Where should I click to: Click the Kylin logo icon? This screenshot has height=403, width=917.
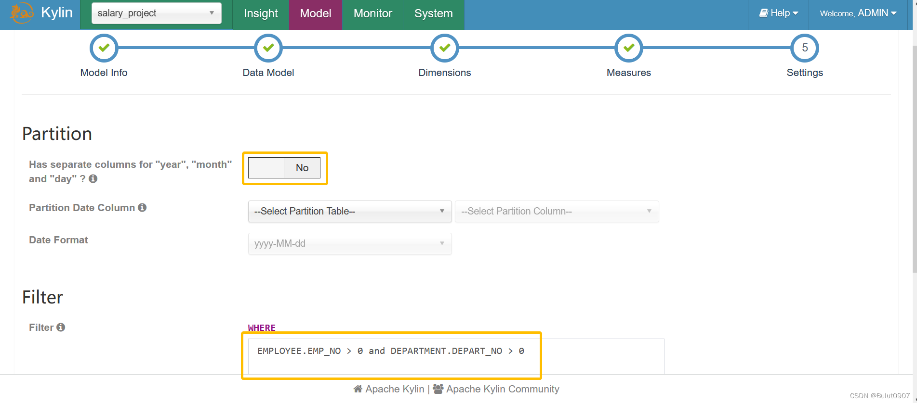click(x=22, y=13)
